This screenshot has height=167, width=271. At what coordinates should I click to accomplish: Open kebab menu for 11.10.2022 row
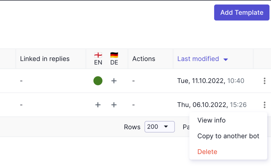264,81
